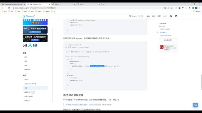Open the 国际化 sidebar link
The height and width of the screenshot is (113, 202).
pyautogui.click(x=27, y=79)
